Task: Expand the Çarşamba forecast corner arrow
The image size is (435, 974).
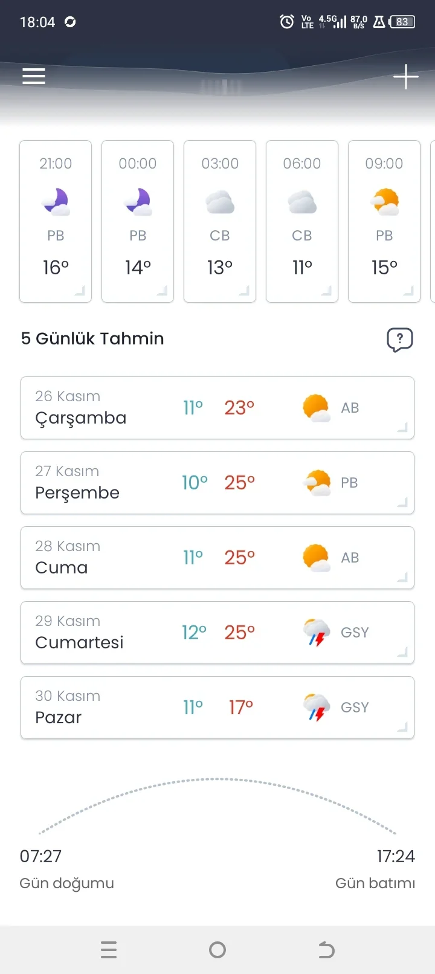Action: click(402, 428)
